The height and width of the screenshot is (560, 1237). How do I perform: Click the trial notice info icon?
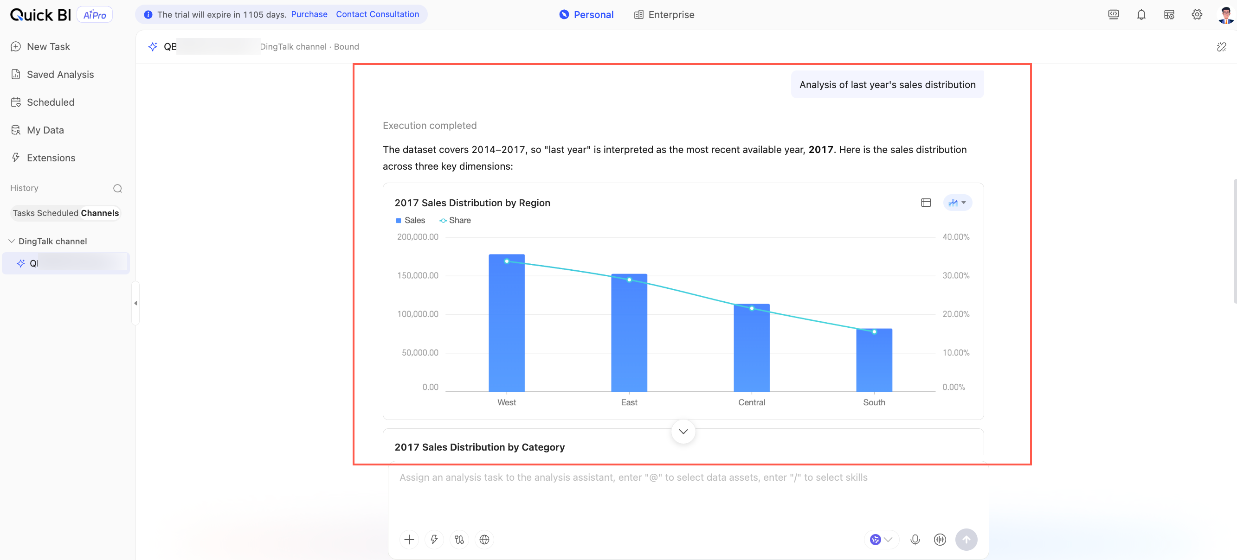(x=148, y=14)
